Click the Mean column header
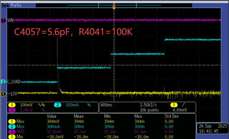This screenshot has width=229, height=139. point(79,116)
